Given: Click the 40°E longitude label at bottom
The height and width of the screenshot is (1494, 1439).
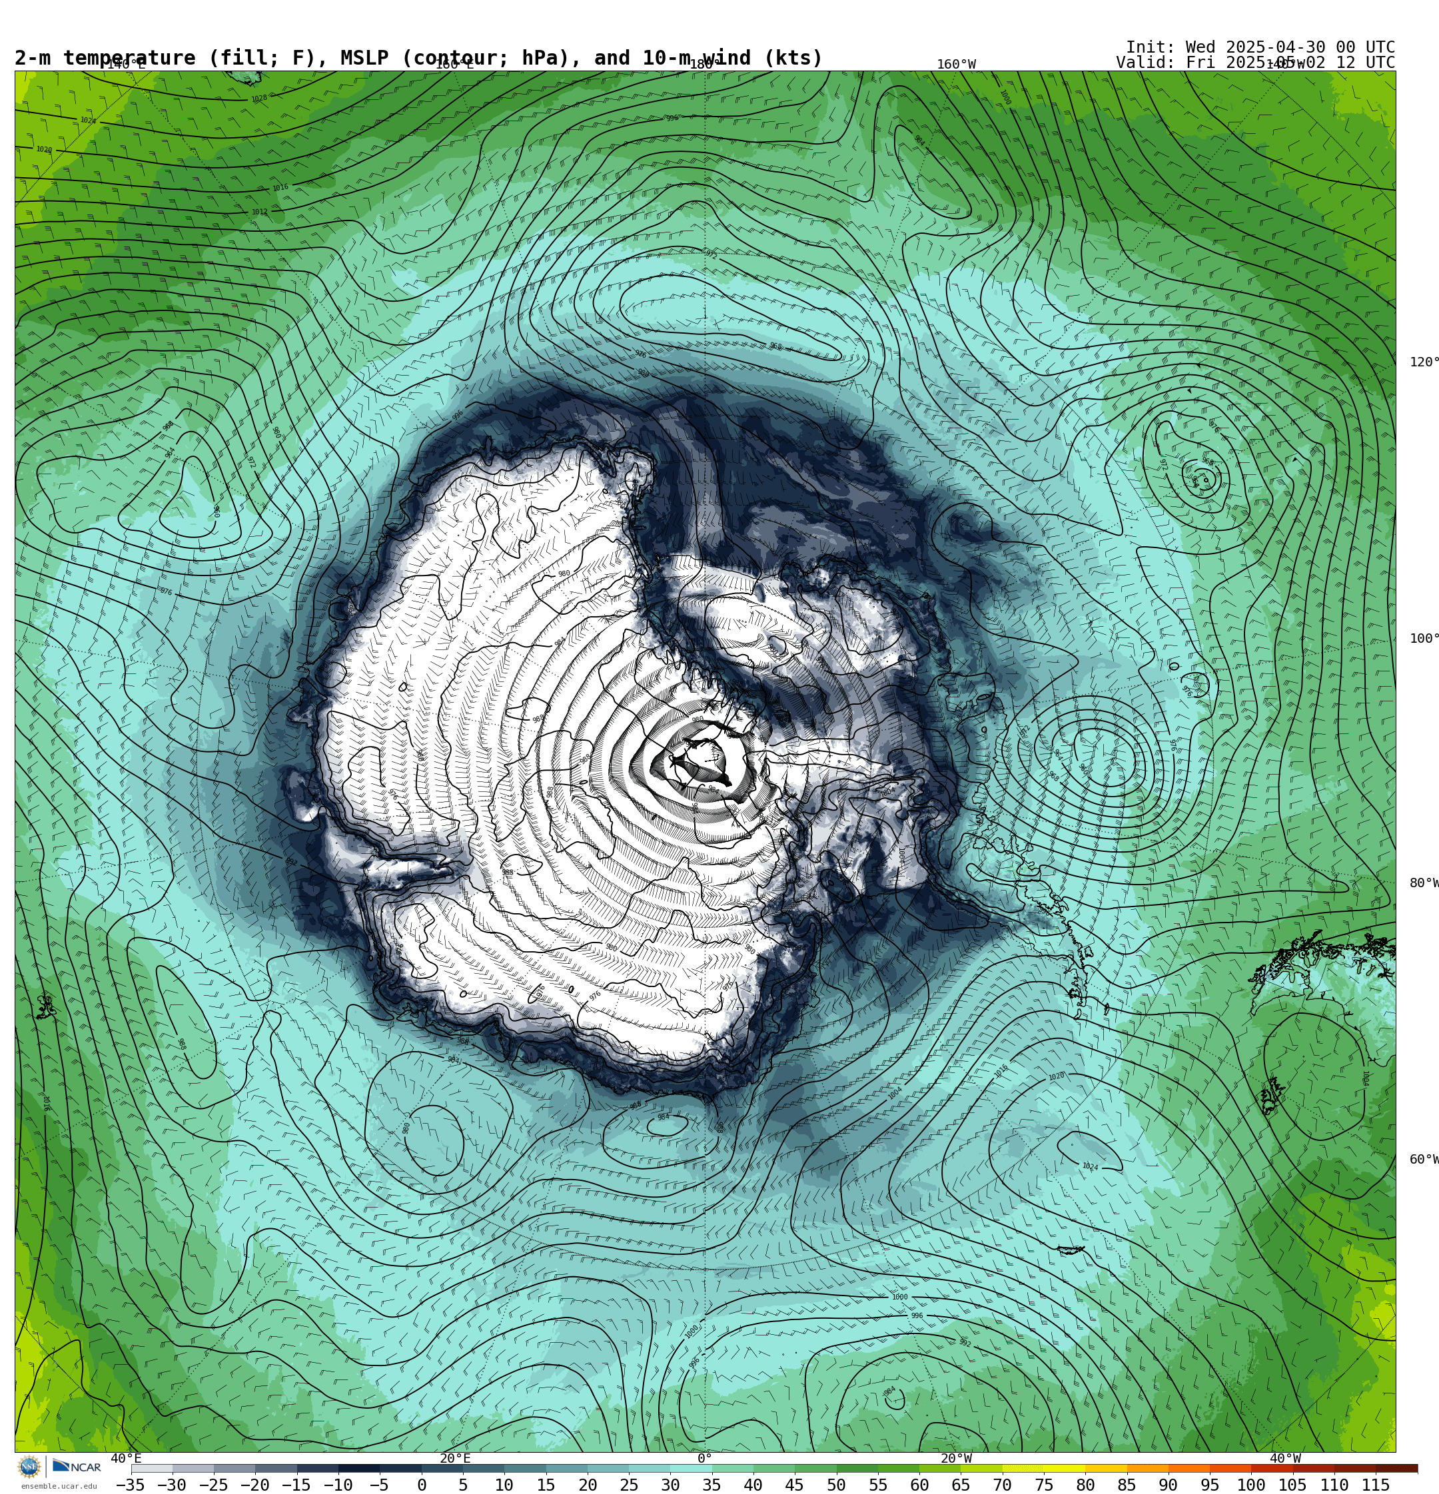Looking at the screenshot, I should coord(126,1459).
